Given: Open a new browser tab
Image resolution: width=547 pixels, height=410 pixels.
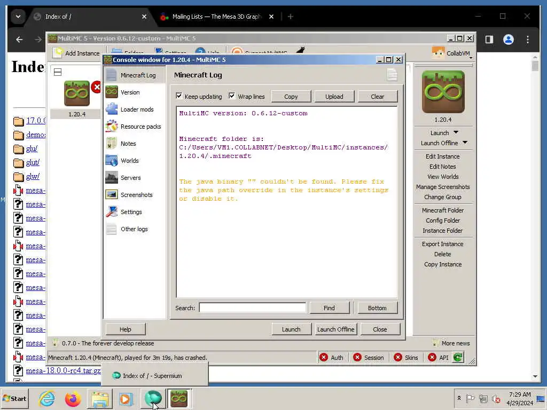Looking at the screenshot, I should pyautogui.click(x=290, y=17).
